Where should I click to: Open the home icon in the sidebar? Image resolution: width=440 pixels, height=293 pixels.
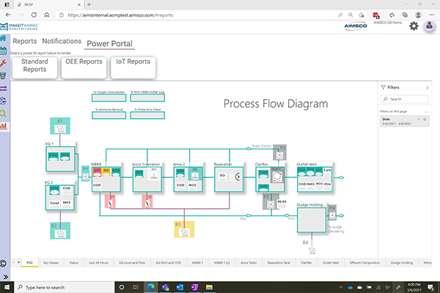[x=4, y=38]
